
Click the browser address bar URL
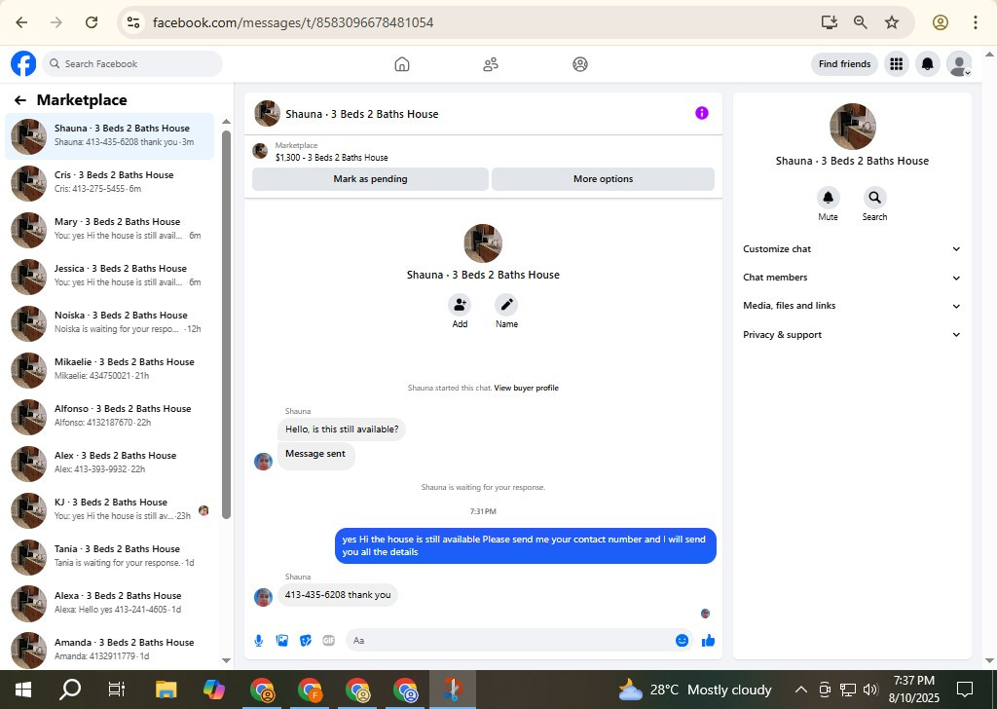[293, 22]
